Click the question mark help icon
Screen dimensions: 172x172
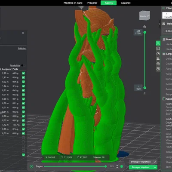144,93
